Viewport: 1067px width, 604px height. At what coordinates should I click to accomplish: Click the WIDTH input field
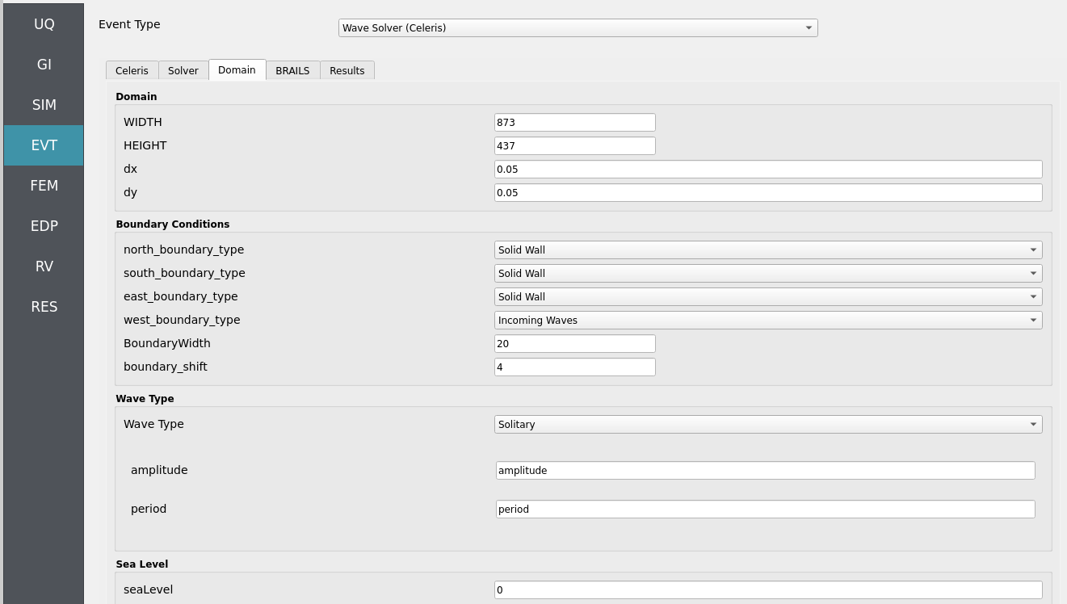click(574, 123)
